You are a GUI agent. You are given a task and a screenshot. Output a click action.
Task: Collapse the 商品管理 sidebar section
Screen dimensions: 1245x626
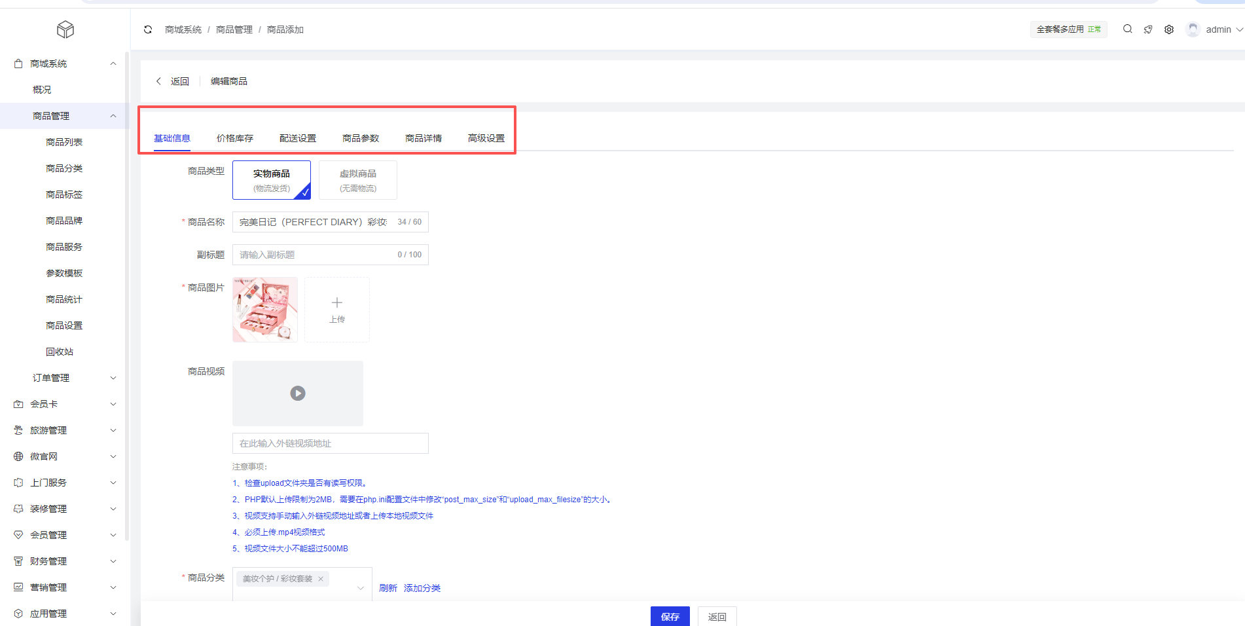point(113,116)
